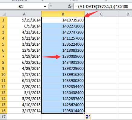132x120 pixels.
Task: Click cell with date 6/9/2014
Action: tap(24, 26)
